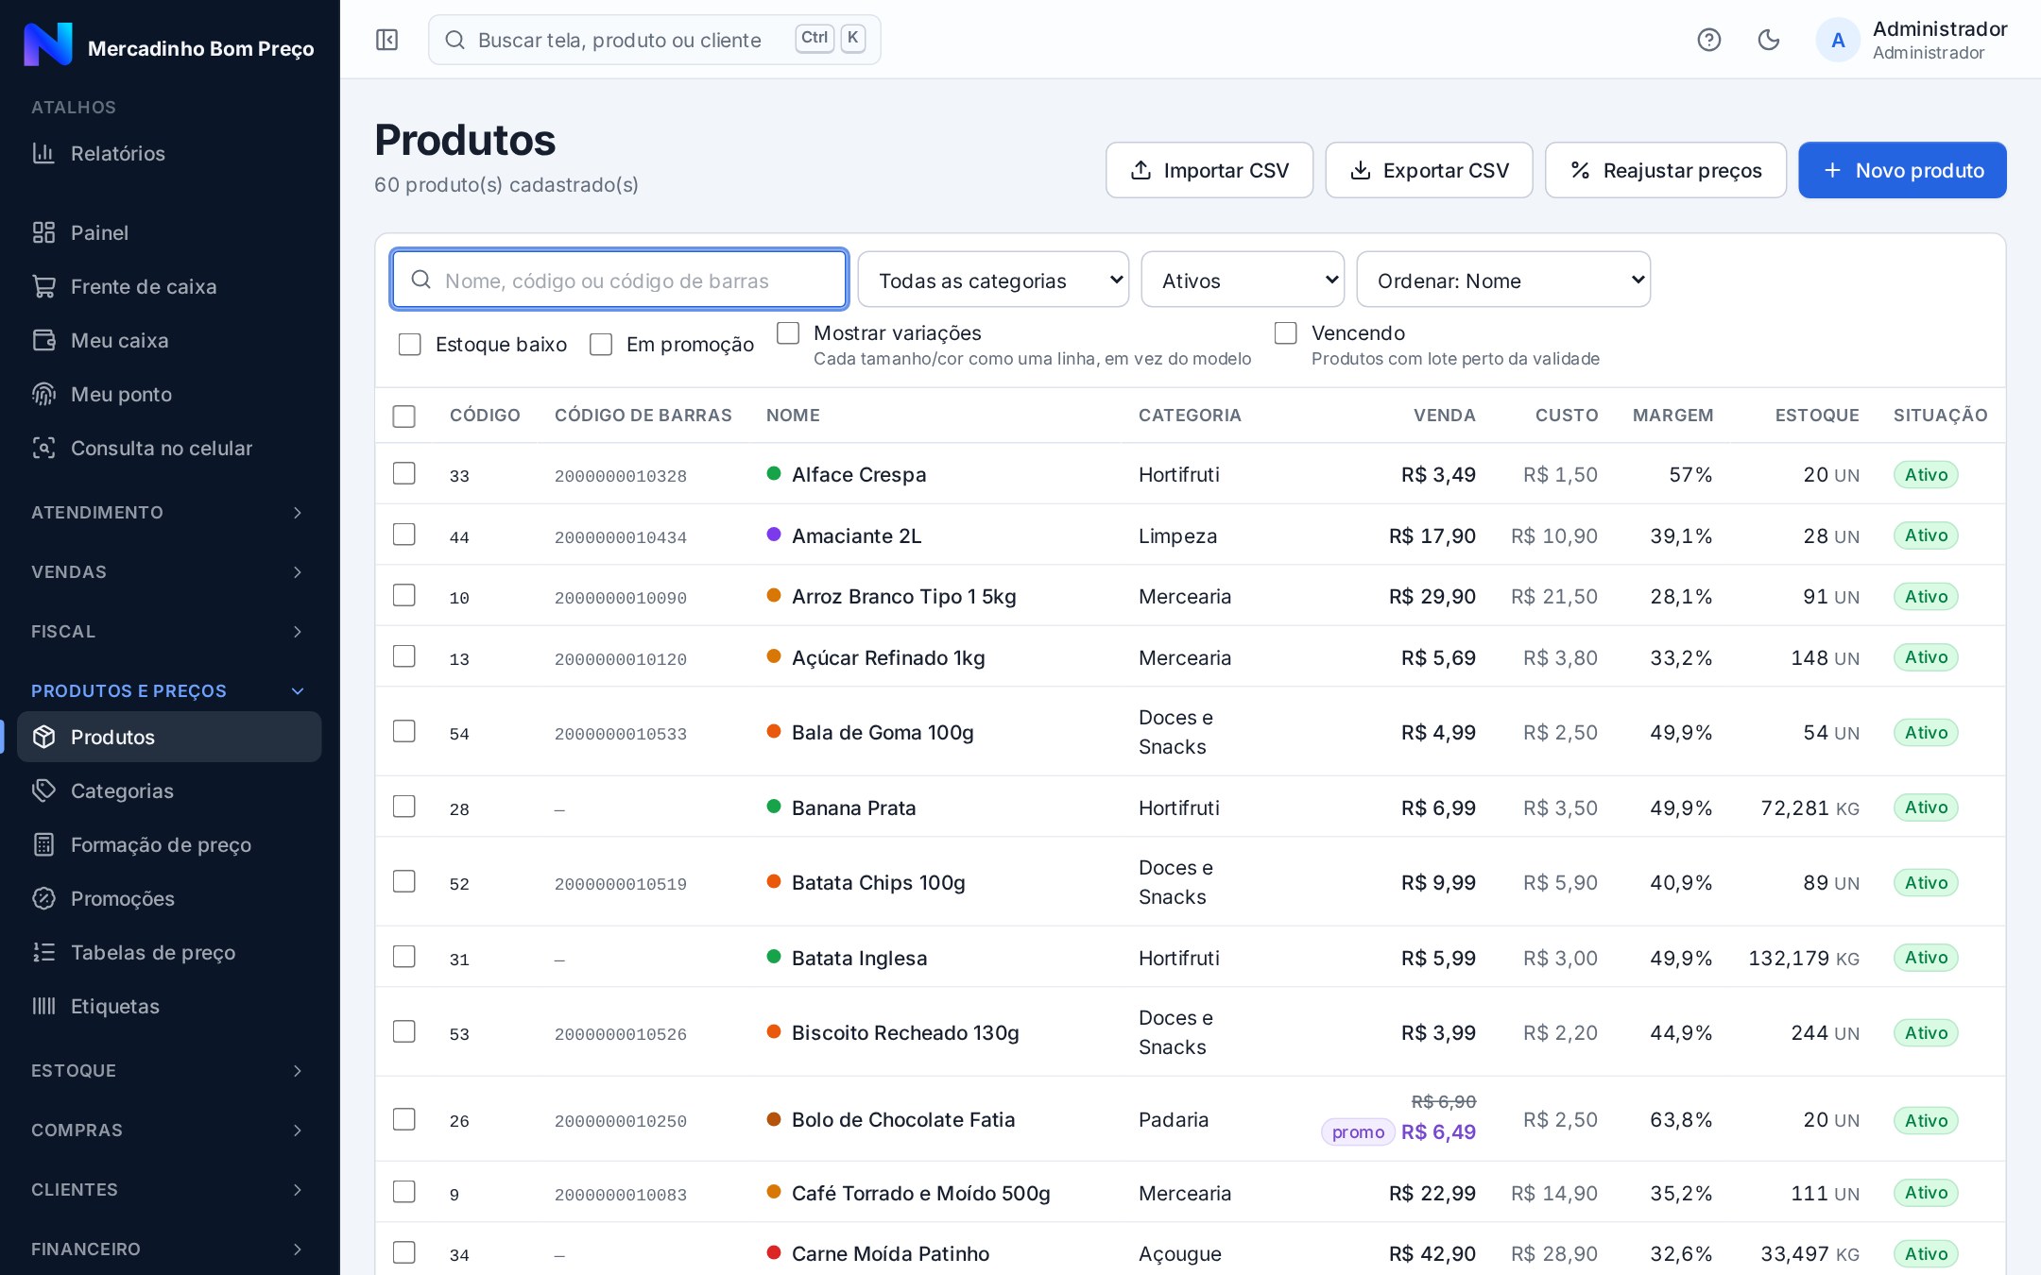Focus the Nome, código ou código de barras field
Image resolution: width=2041 pixels, height=1275 pixels.
619,280
